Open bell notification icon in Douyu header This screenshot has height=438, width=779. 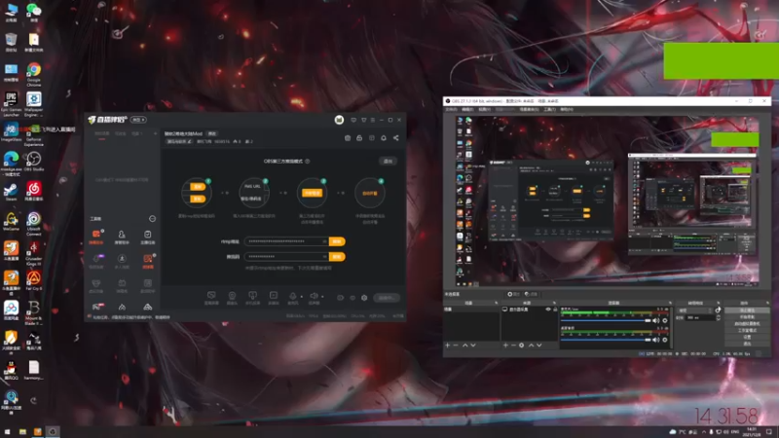coord(384,137)
